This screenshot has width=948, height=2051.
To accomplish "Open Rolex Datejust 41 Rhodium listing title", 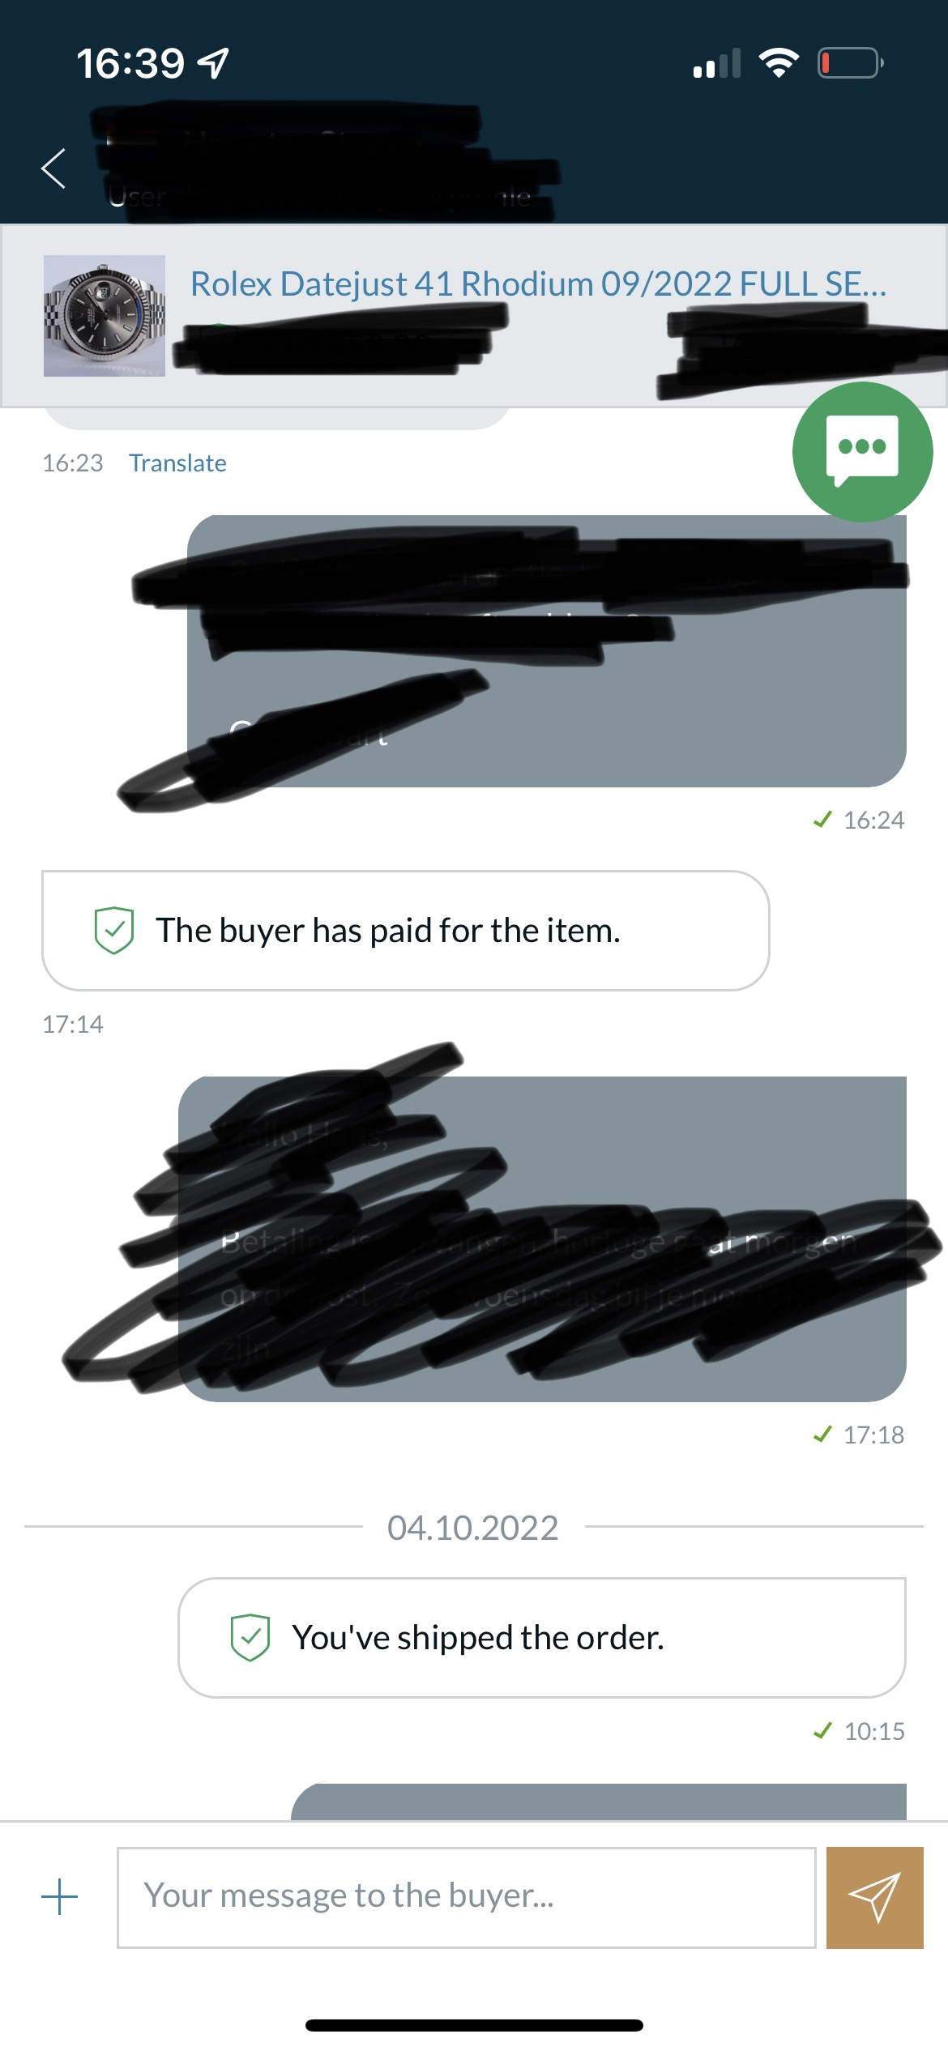I will (x=539, y=284).
